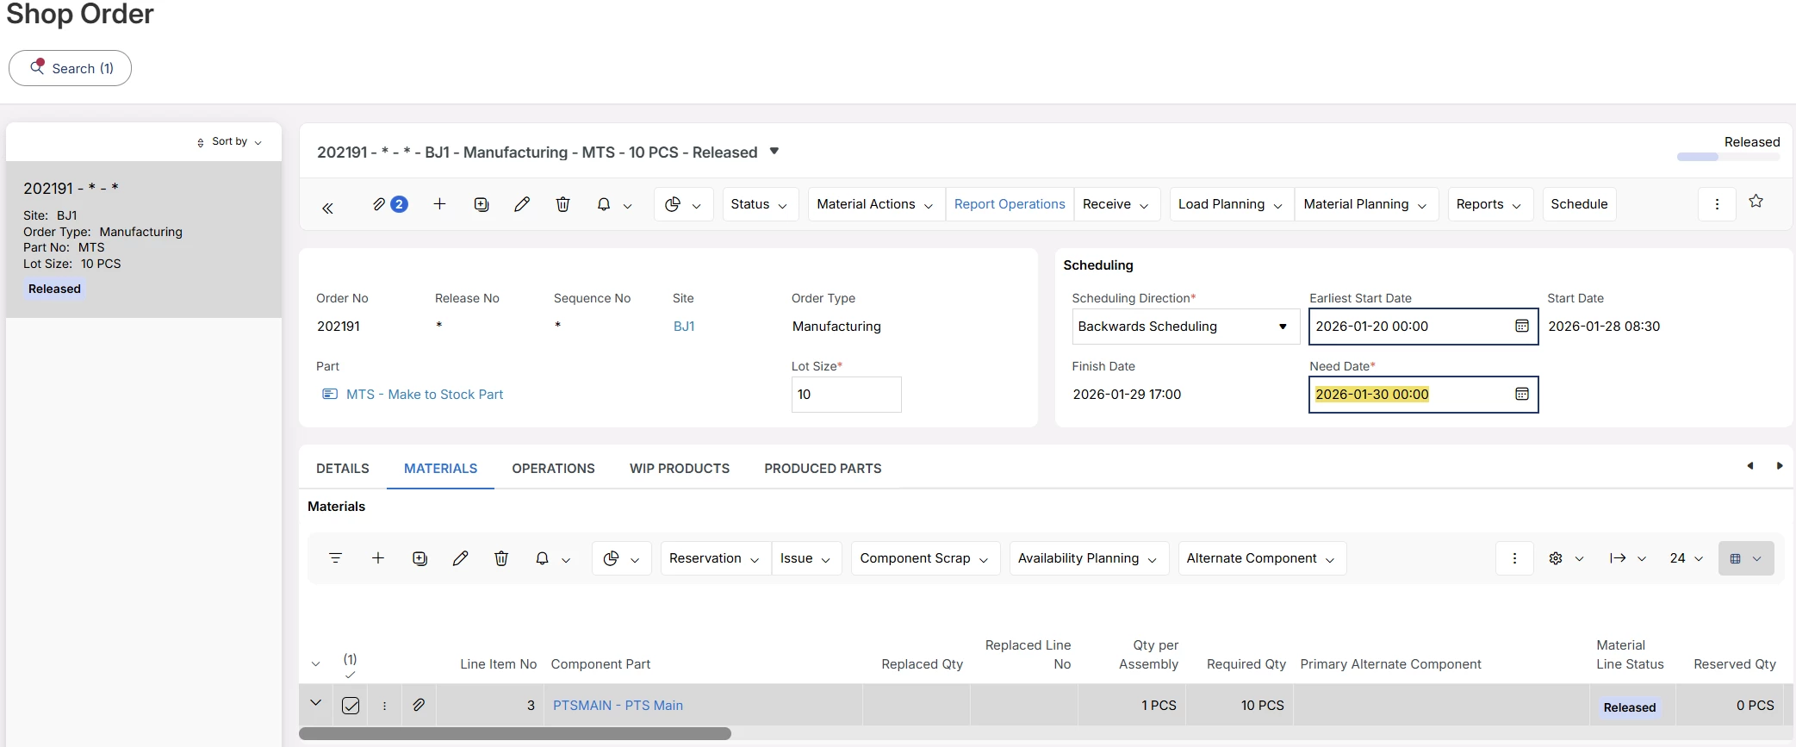Open calendar picker for Need Date
This screenshot has height=747, width=1796.
(1522, 395)
